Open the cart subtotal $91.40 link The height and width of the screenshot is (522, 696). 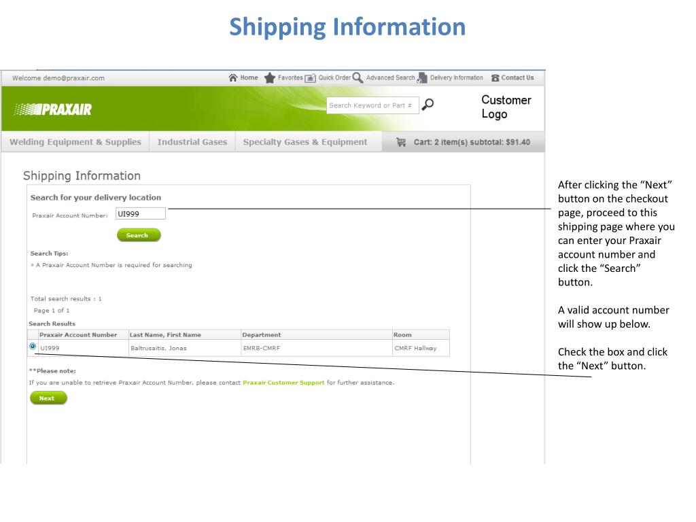[x=472, y=142]
